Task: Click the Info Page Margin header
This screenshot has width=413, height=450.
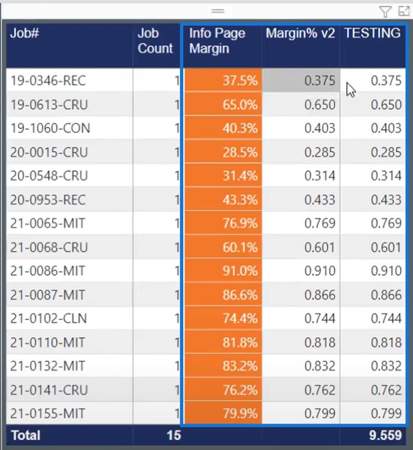Action: coord(217,41)
